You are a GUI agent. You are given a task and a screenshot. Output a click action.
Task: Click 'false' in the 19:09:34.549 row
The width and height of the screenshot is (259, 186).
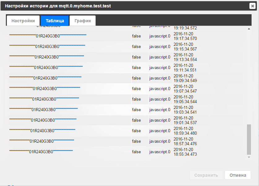(136, 78)
